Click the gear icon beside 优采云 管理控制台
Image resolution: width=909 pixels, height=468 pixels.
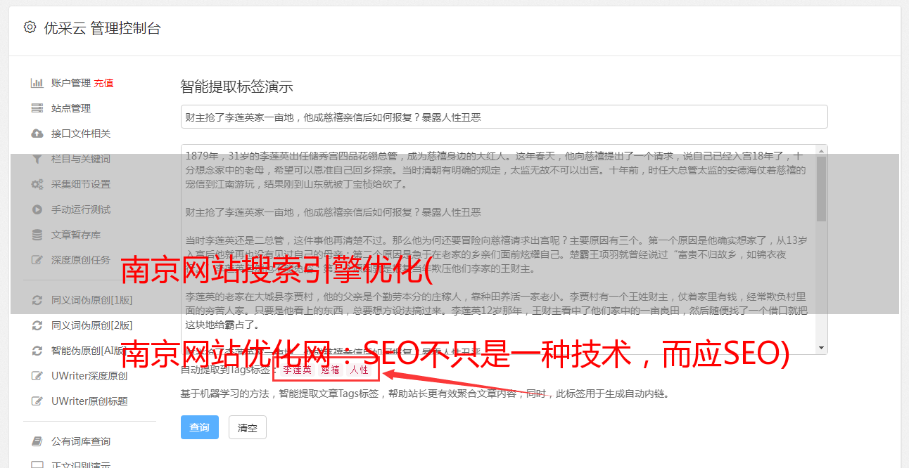click(30, 27)
